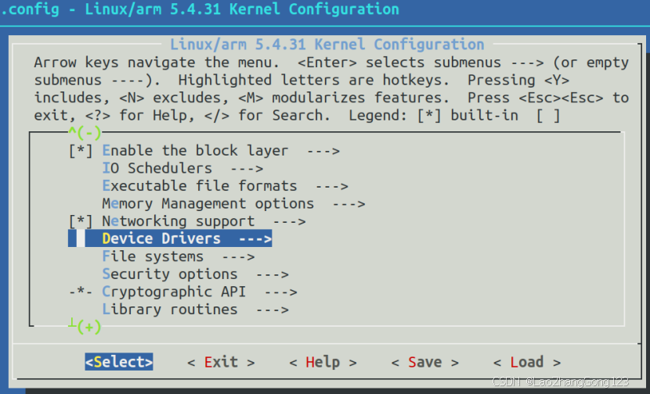Toggle the Enable the block layer checkbox
This screenshot has height=394, width=650.
81,151
